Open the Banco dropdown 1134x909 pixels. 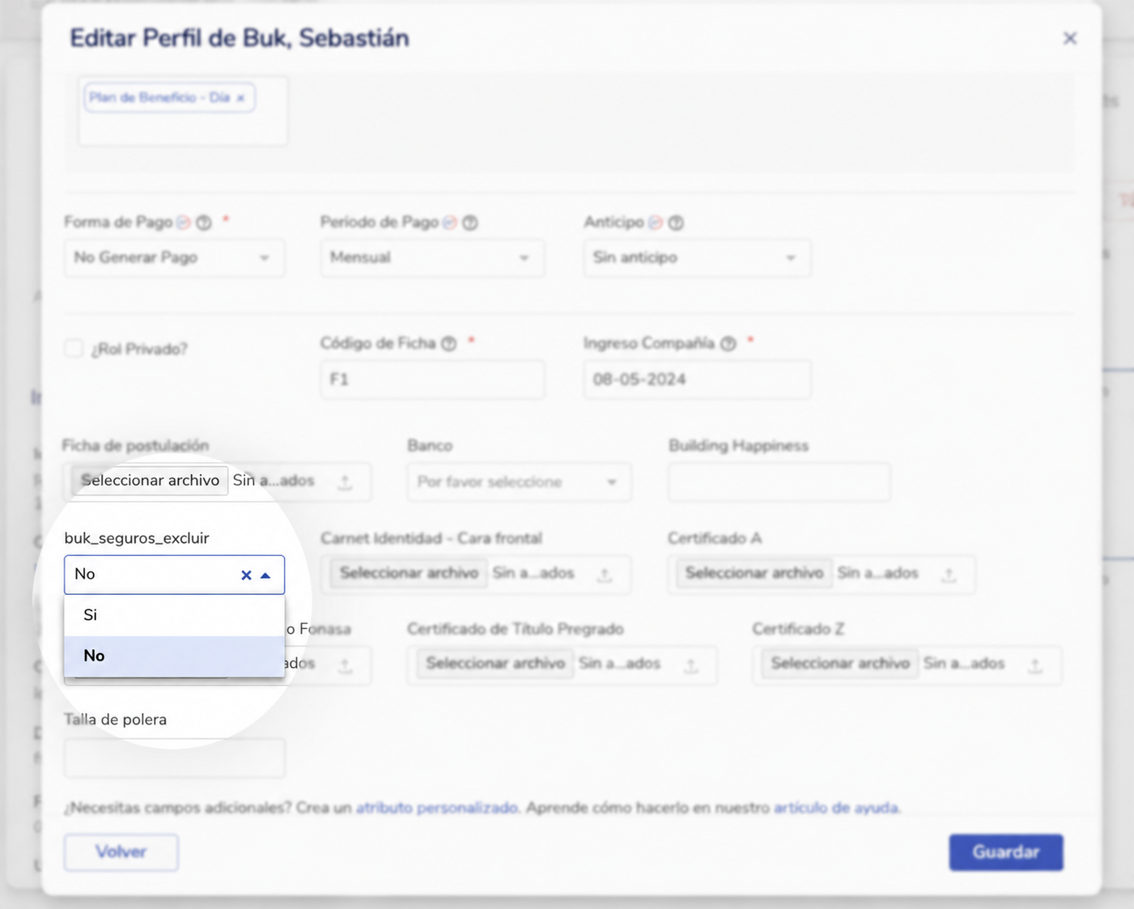519,482
